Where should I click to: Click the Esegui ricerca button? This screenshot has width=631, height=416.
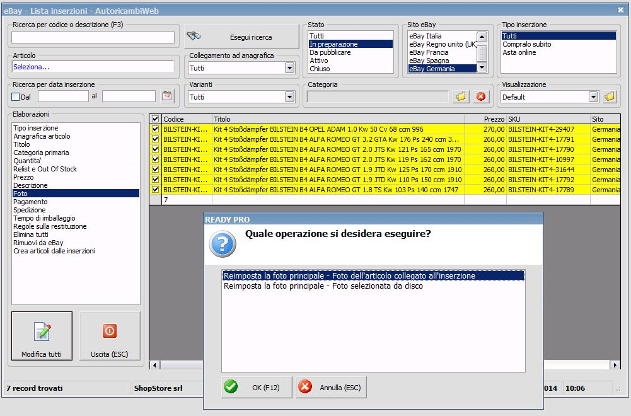[x=241, y=37]
